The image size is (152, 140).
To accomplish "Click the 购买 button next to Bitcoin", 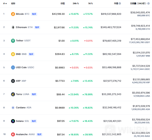I will 34,14.
